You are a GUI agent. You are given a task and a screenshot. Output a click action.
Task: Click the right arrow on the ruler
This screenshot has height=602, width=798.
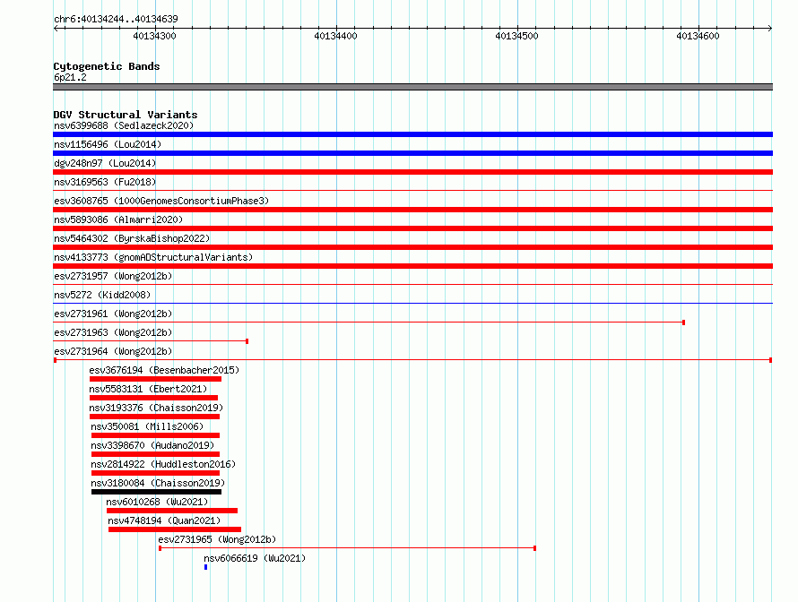pyautogui.click(x=770, y=29)
